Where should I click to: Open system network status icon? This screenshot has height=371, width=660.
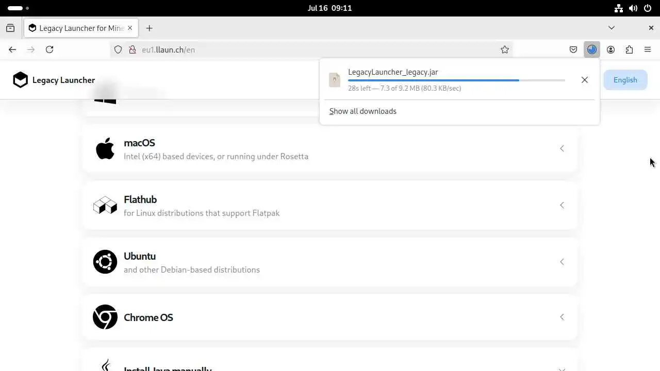tap(619, 8)
